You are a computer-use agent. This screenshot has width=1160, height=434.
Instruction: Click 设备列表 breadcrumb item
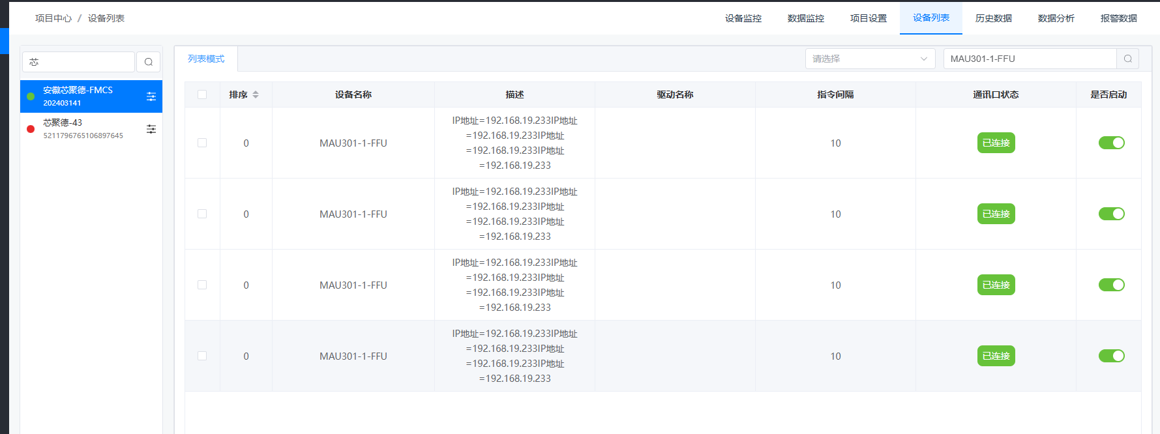coord(106,18)
